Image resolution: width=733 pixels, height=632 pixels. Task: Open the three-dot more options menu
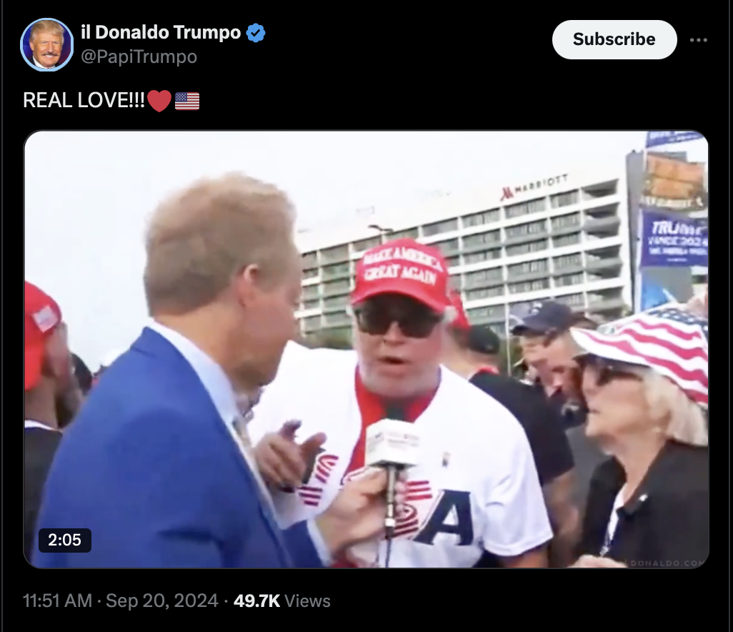[x=699, y=40]
